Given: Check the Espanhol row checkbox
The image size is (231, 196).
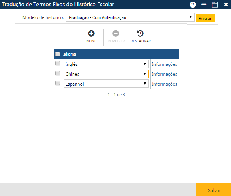Looking at the screenshot, I should 58,83.
